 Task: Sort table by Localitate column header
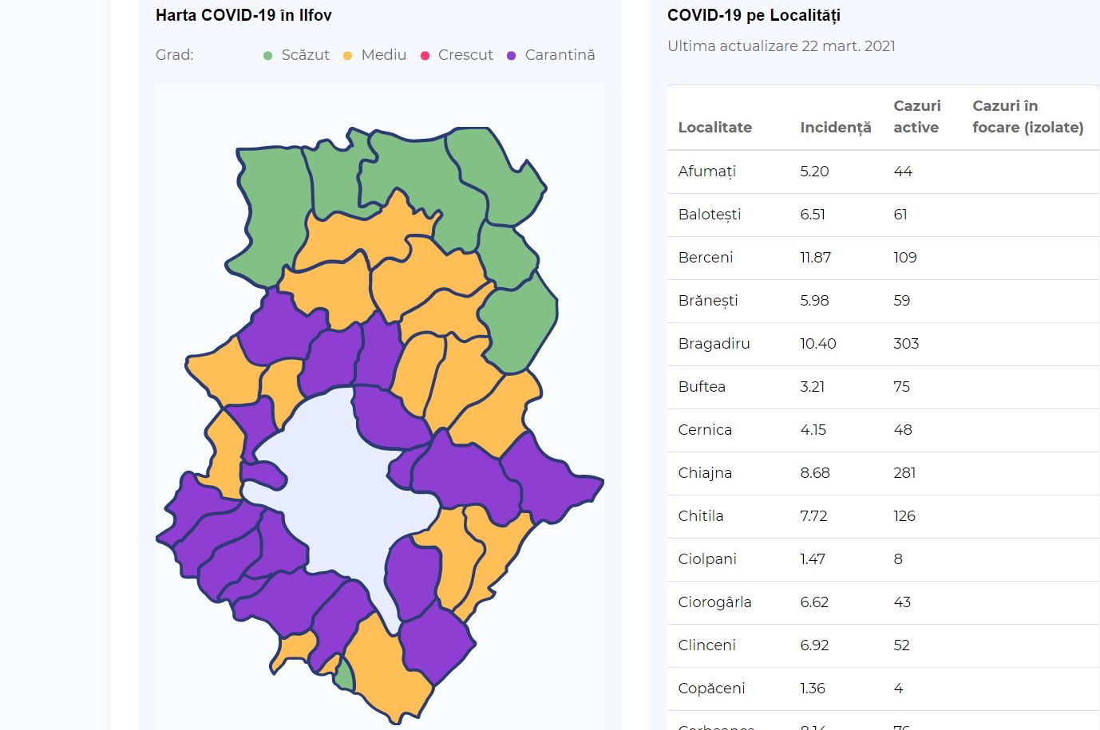(715, 128)
